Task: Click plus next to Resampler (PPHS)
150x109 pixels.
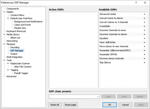Action: 144,54
